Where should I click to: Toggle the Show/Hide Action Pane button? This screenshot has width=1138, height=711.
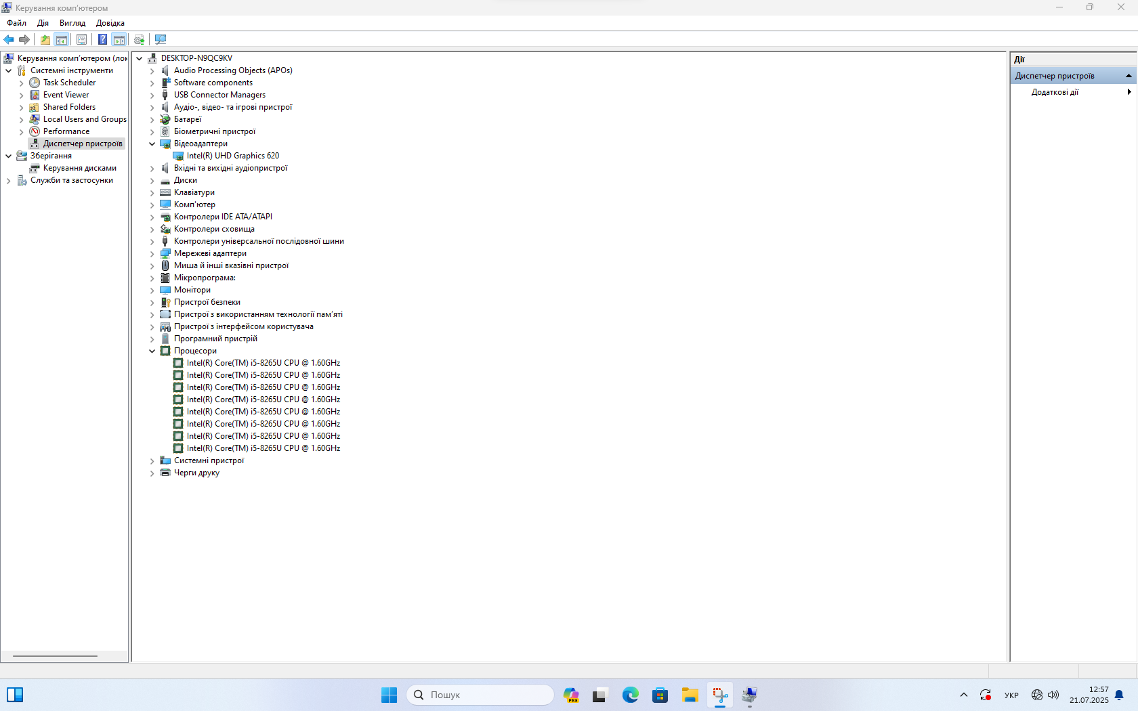(119, 39)
